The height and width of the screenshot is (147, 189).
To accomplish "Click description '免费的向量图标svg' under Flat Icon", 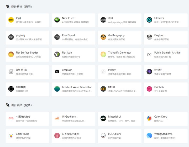I will pyautogui.click(x=71, y=57).
